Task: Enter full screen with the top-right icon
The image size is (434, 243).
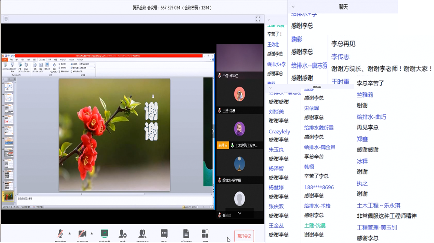Action: 258,19
